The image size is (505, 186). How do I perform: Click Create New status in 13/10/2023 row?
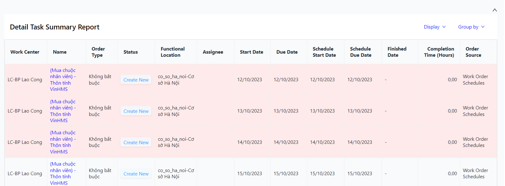pyautogui.click(x=136, y=111)
